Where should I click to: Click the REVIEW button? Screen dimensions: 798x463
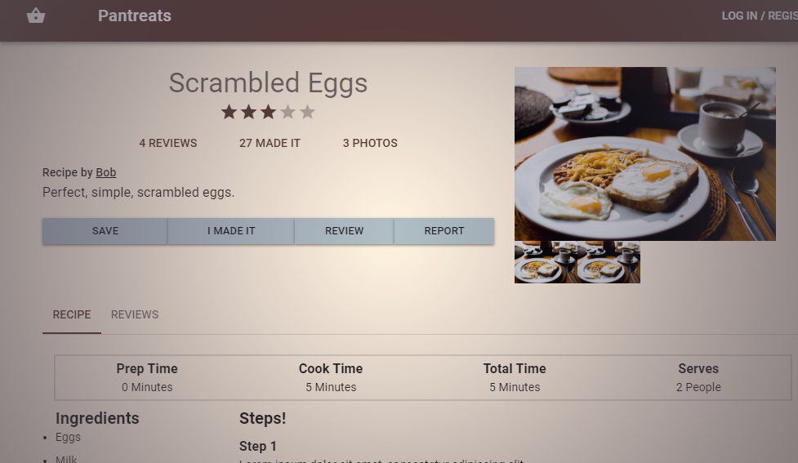(x=344, y=231)
